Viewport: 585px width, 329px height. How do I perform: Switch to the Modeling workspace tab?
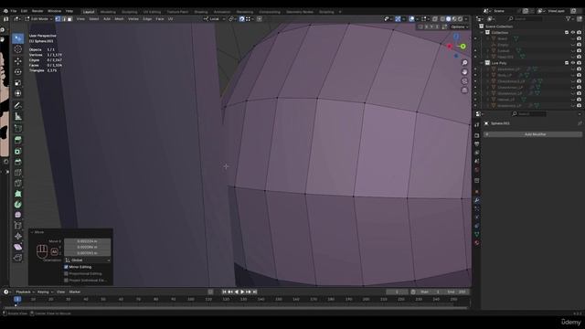click(x=108, y=12)
